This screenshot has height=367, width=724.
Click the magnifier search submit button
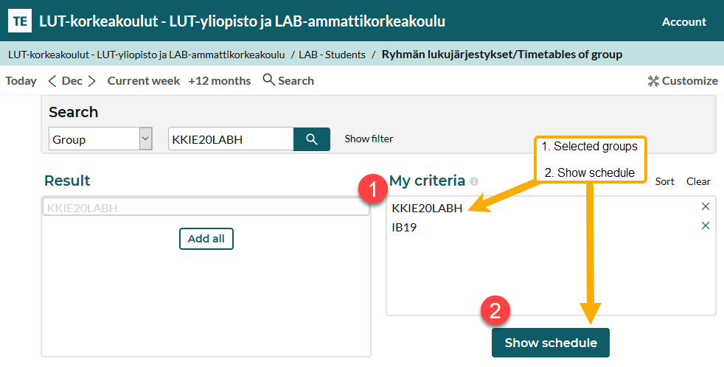pyautogui.click(x=311, y=139)
